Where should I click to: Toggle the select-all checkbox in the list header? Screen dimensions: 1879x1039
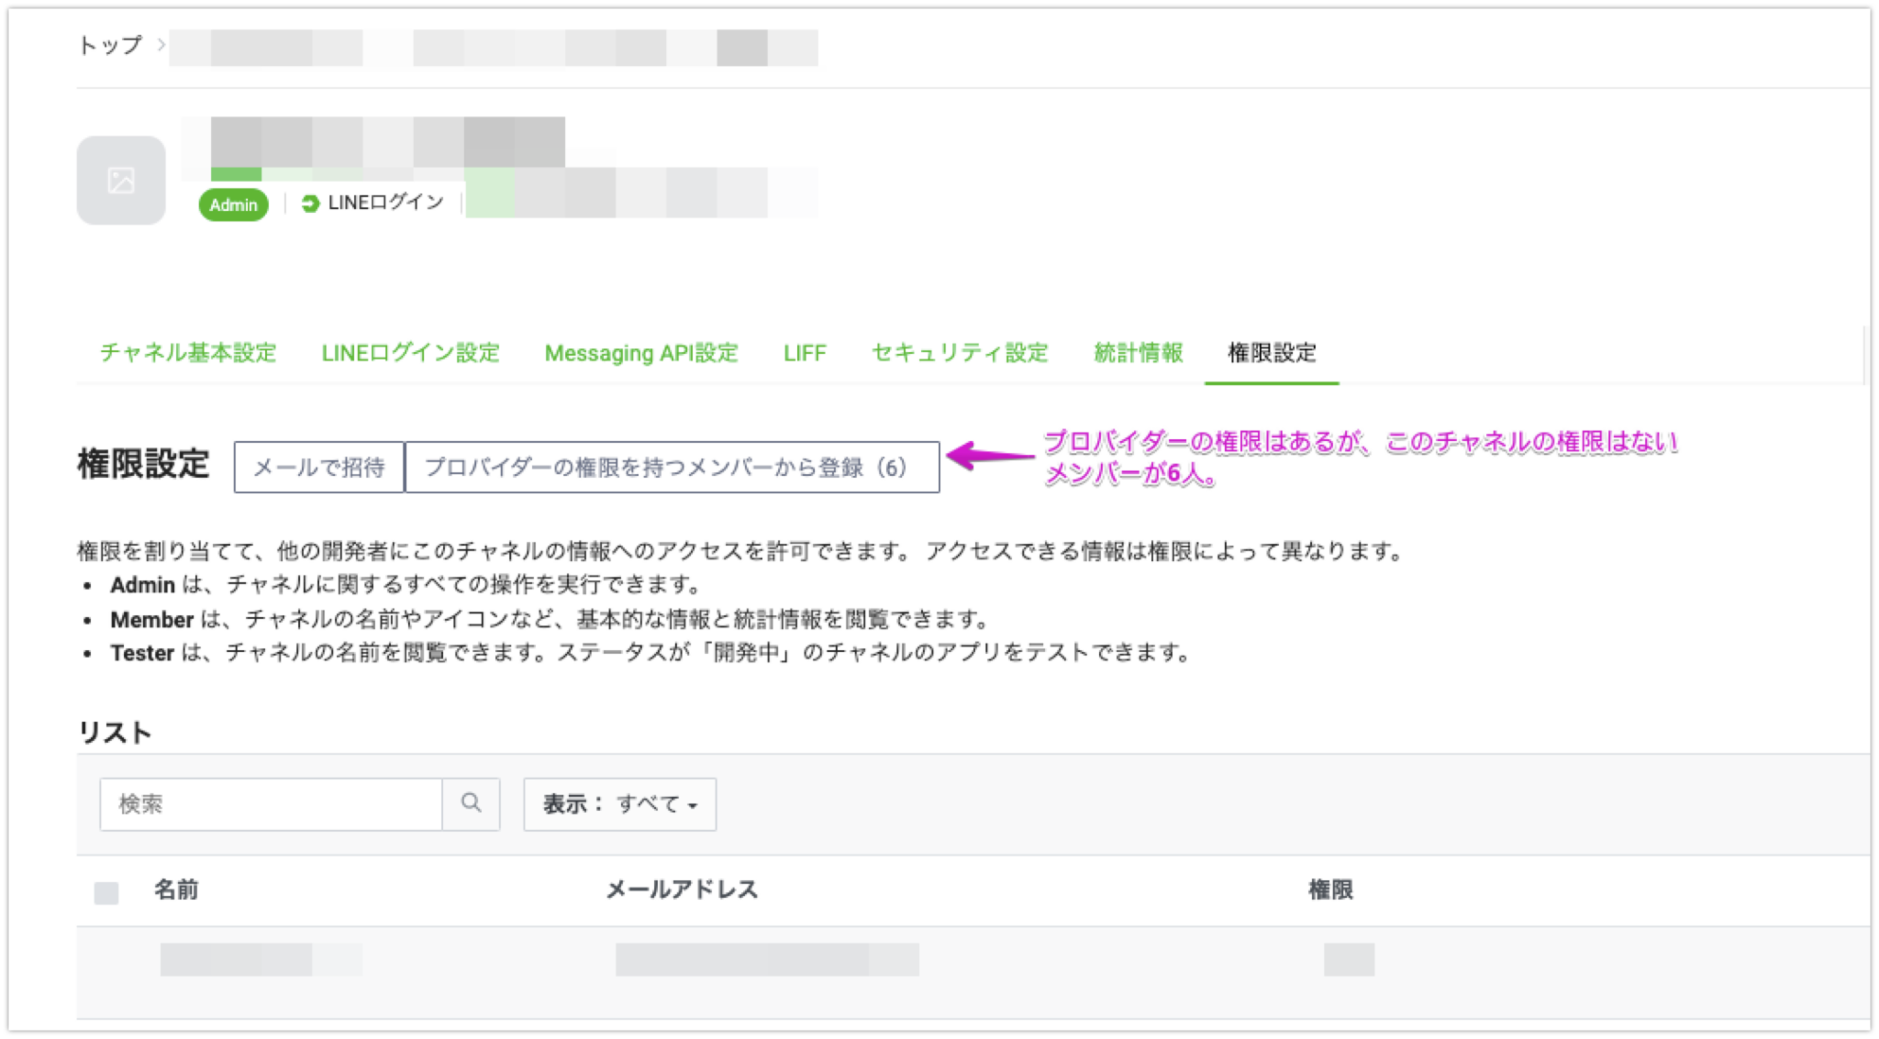tap(107, 891)
